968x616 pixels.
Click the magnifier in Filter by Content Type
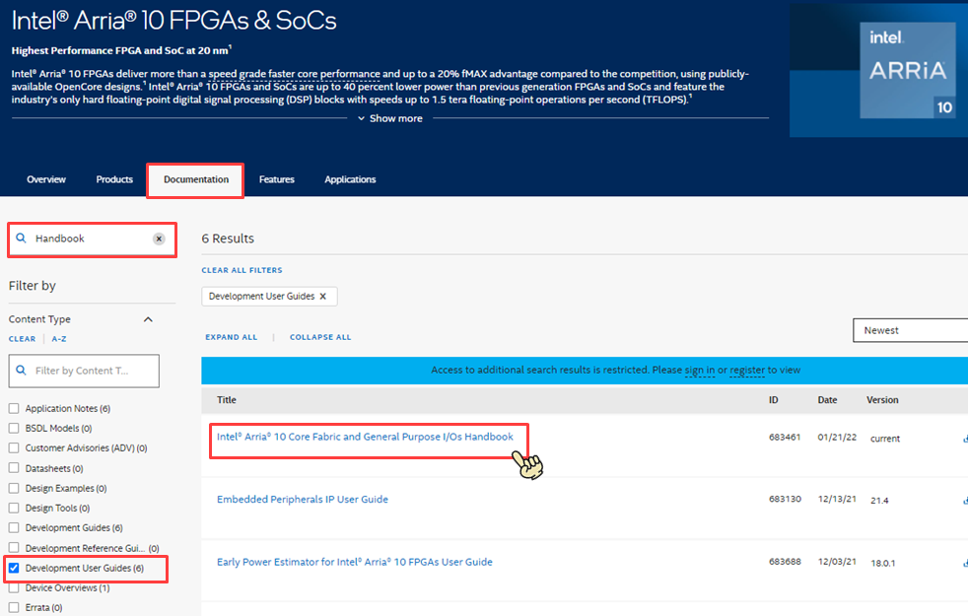pyautogui.click(x=21, y=371)
